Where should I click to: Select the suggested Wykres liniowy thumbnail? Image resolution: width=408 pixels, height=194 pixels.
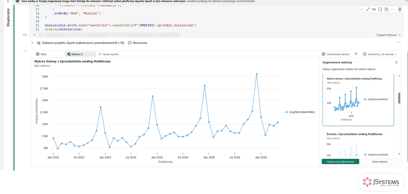tap(358, 100)
